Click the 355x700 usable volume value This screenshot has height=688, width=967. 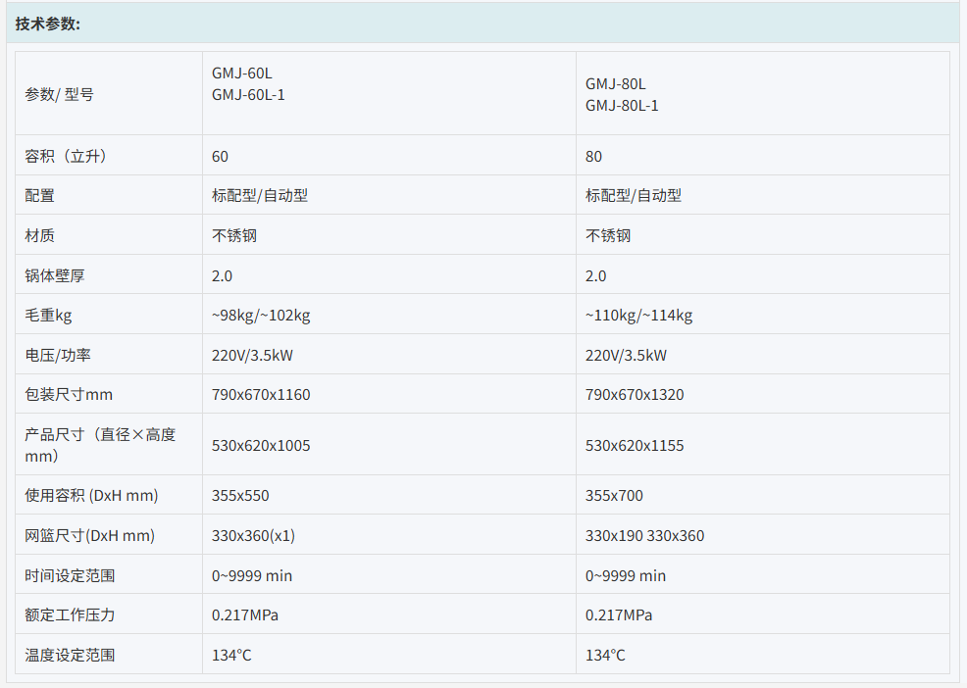[614, 496]
